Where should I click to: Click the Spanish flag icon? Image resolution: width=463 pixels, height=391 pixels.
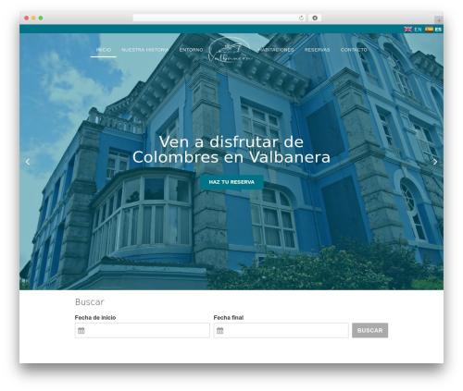(429, 30)
